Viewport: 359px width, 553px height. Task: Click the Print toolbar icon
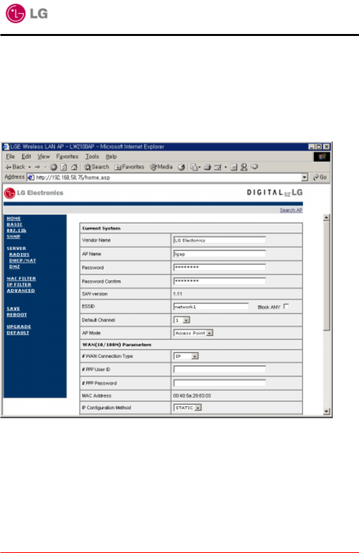pos(207,167)
